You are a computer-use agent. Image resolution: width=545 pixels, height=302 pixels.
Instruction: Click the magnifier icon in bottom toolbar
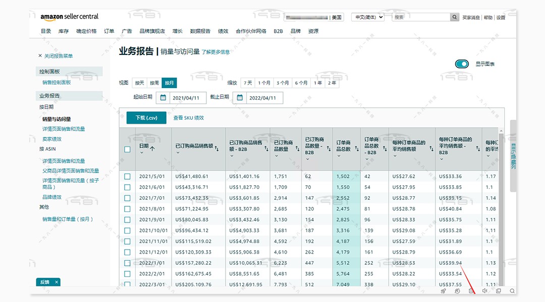[512, 291]
